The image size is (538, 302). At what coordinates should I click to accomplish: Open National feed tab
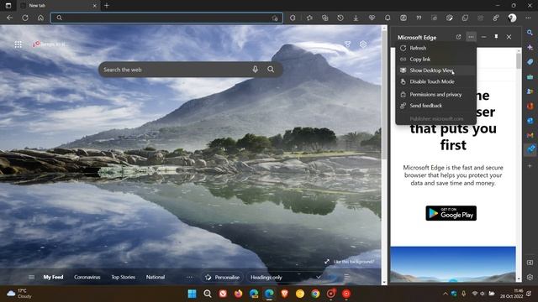click(x=156, y=277)
